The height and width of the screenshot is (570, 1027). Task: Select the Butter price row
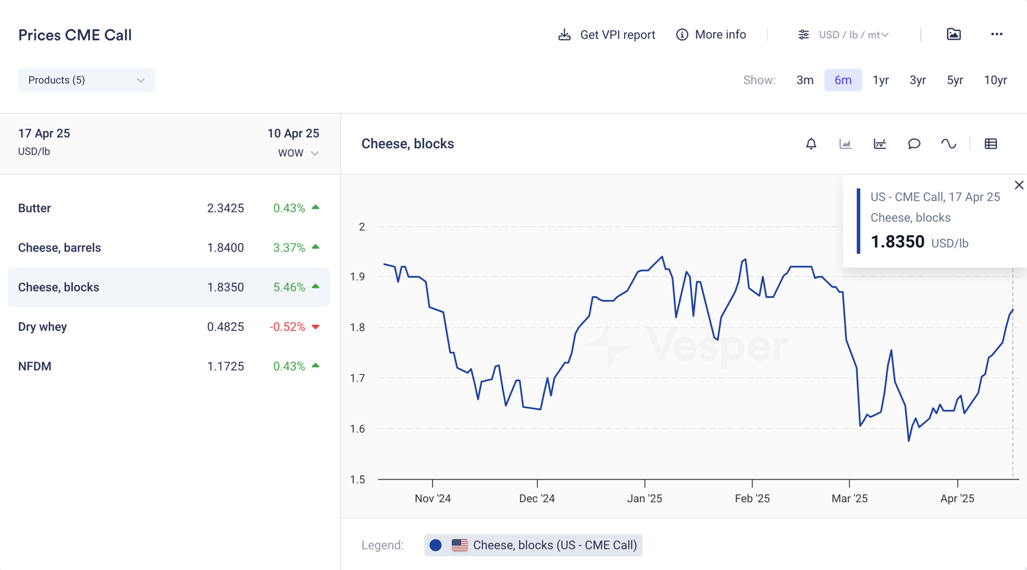click(168, 208)
